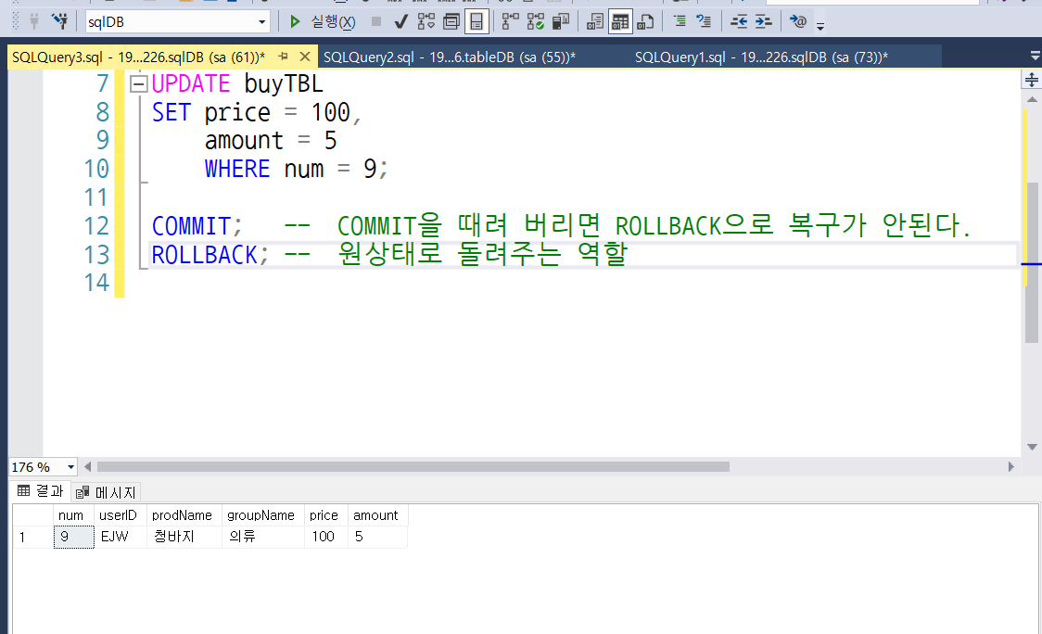The width and height of the screenshot is (1042, 634).
Task: Open the 176 % zoom dropdown
Action: click(x=70, y=467)
